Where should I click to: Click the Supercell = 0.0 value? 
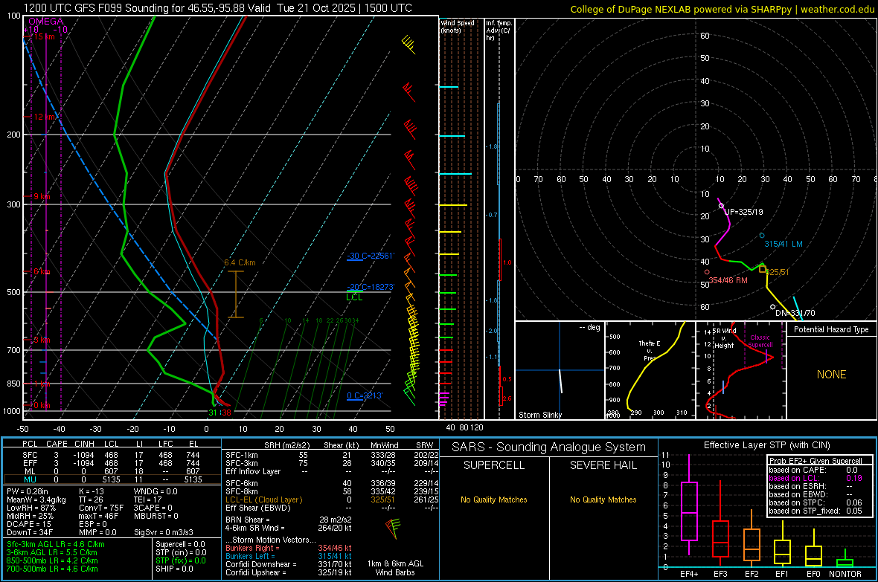pyautogui.click(x=180, y=544)
